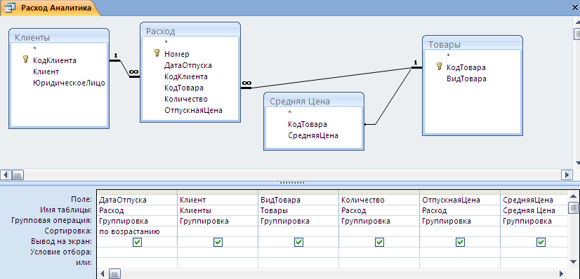
Task: Click the key icon beside Номер
Action: 157,53
